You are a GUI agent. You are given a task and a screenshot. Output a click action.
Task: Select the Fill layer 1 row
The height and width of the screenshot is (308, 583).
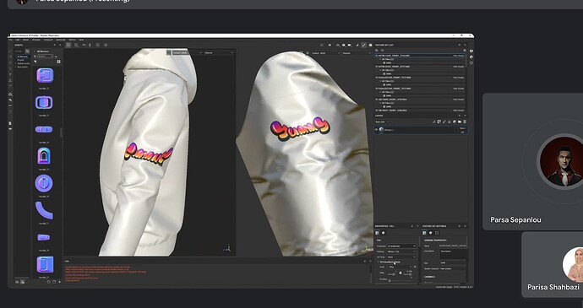pos(421,130)
